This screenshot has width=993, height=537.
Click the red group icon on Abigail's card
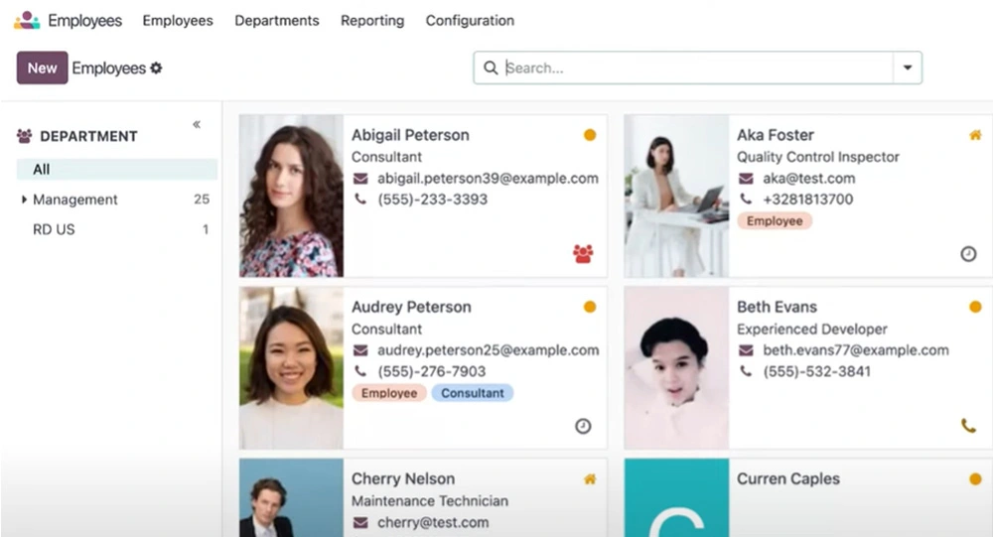tap(583, 254)
